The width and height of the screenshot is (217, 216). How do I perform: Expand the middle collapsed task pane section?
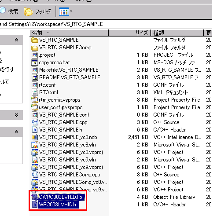click(16, 115)
